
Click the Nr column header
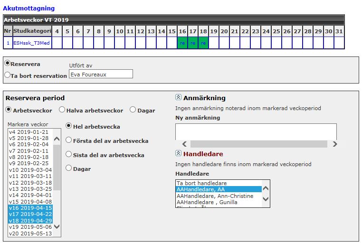(8, 31)
